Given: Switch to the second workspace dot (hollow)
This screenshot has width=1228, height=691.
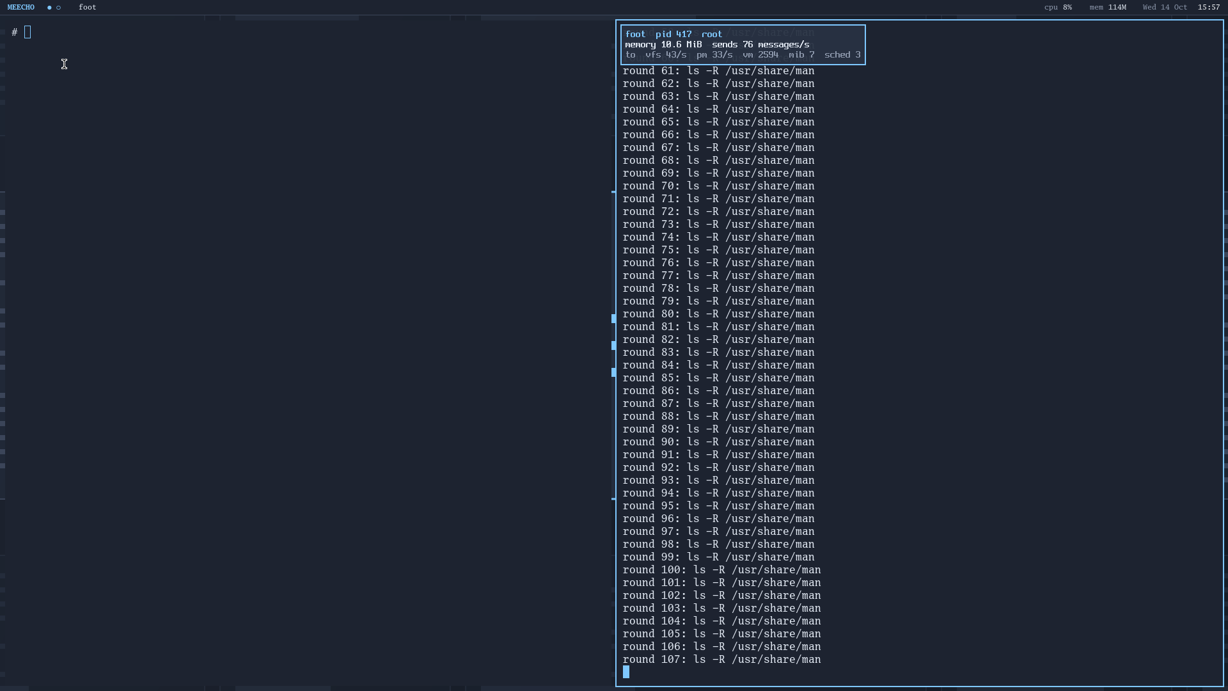Looking at the screenshot, I should (x=58, y=8).
